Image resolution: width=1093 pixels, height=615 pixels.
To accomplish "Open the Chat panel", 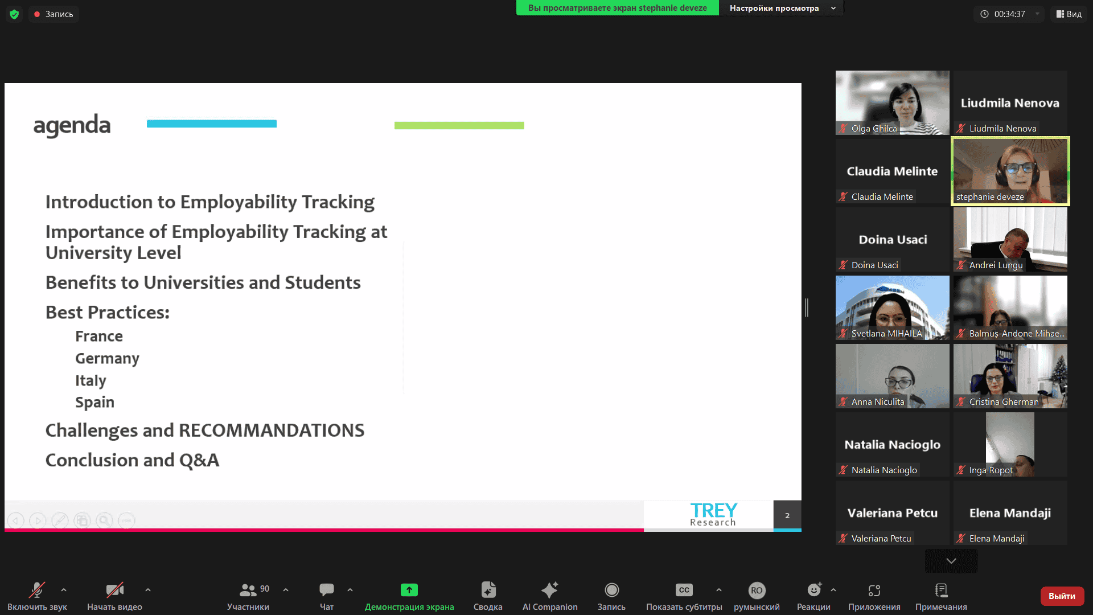I will (327, 590).
